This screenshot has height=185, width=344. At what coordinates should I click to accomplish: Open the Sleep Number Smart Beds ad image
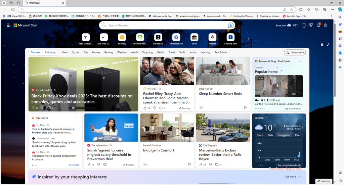[223, 71]
